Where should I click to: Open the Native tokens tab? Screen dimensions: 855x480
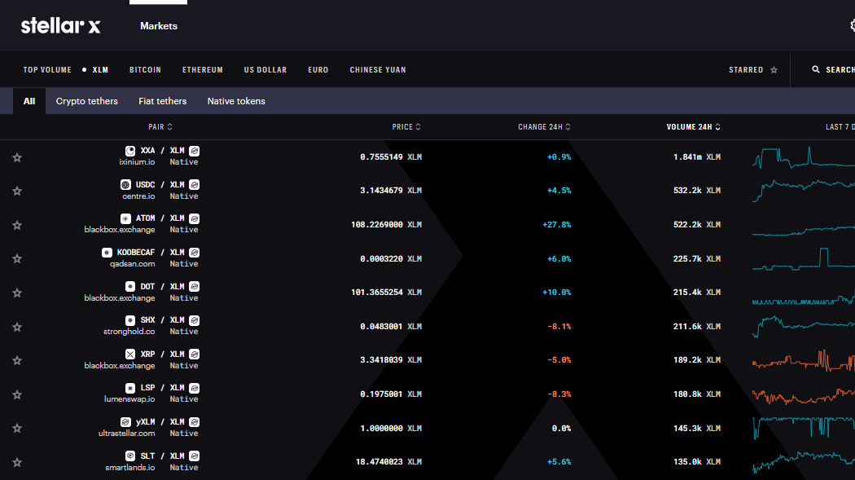tap(235, 100)
